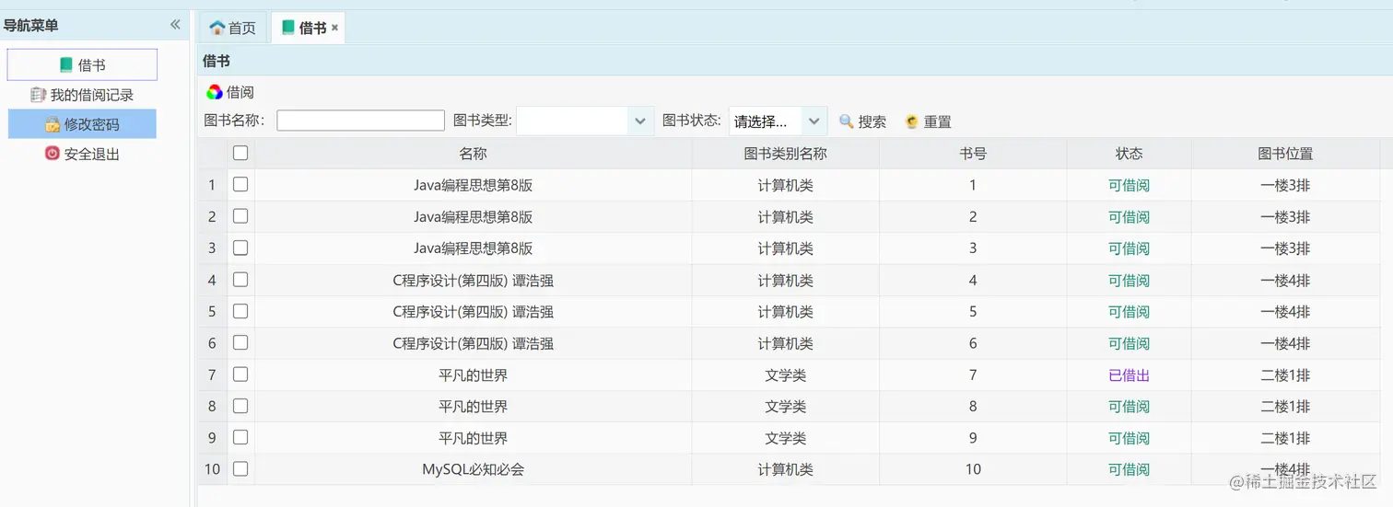
Task: Click the 借阅 toolbar button
Action: point(230,92)
